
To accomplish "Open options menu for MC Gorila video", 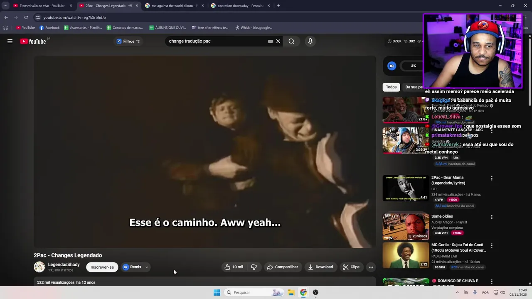I will (x=492, y=245).
